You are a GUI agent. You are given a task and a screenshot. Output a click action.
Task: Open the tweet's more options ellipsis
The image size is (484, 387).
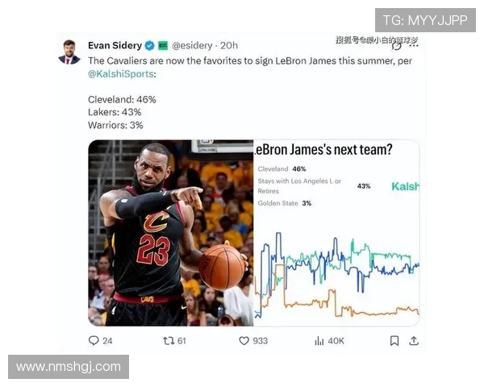[x=414, y=46]
